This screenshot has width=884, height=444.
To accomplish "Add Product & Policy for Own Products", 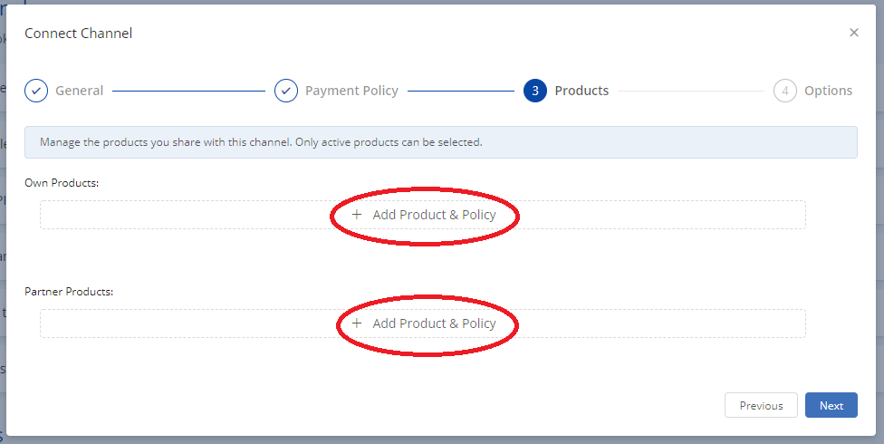I will point(434,215).
